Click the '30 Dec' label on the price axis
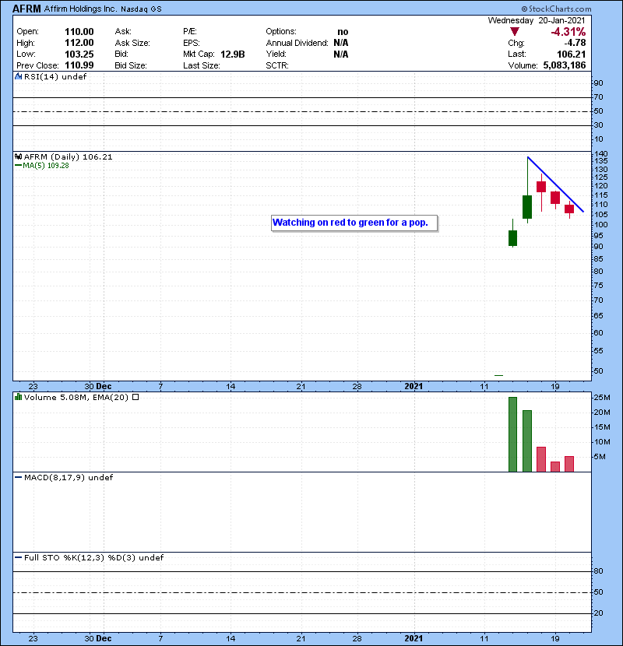 point(98,386)
